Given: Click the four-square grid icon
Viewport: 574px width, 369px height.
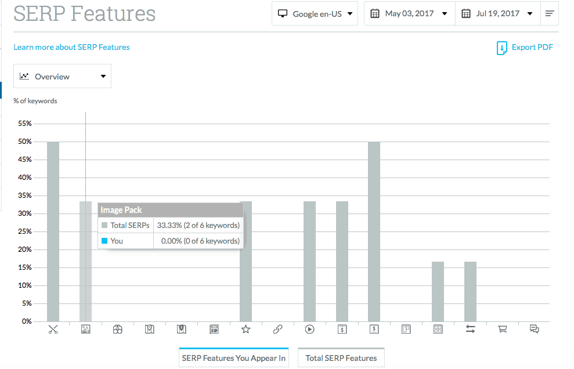Looking at the screenshot, I should click(438, 330).
